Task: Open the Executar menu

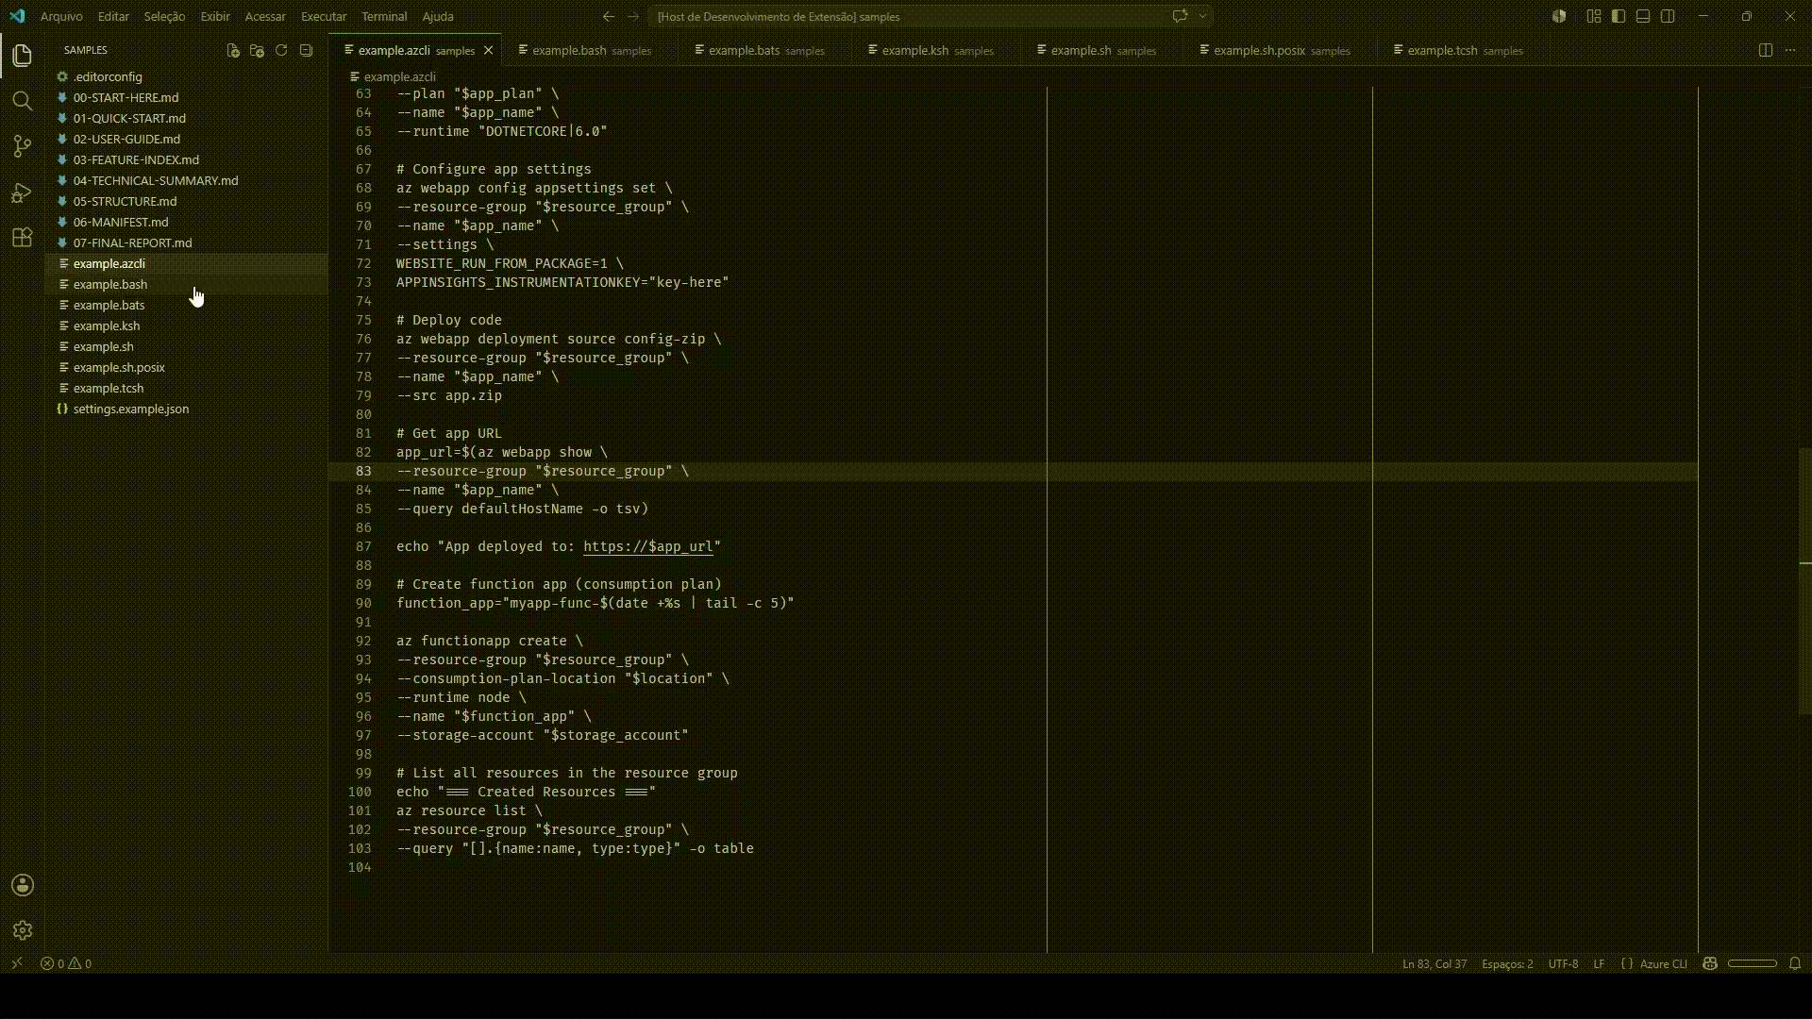Action: 324,16
